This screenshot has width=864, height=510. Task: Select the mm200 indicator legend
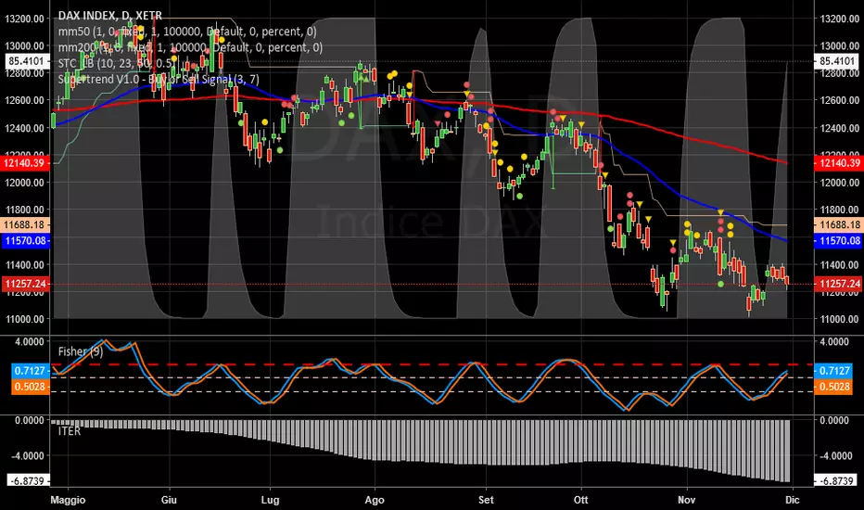pyautogui.click(x=191, y=47)
